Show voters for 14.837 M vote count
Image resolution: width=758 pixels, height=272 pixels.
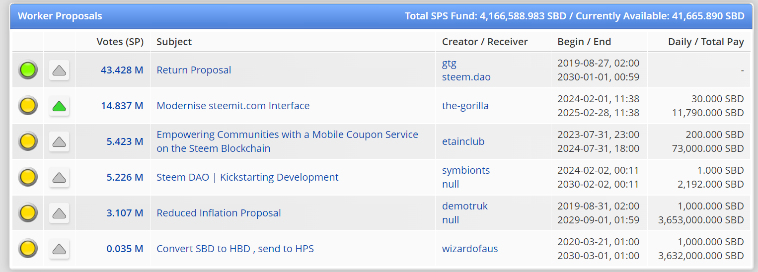point(122,106)
